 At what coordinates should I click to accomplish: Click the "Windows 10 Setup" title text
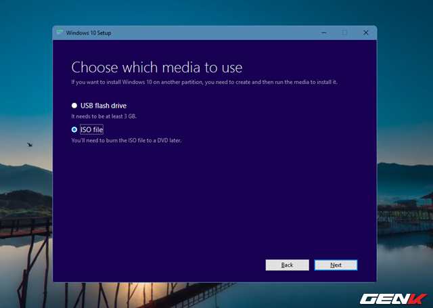89,33
